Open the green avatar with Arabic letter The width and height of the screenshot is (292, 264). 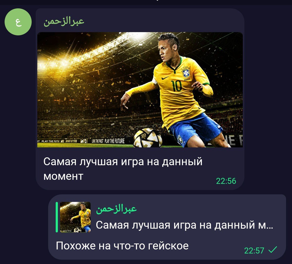click(x=18, y=22)
